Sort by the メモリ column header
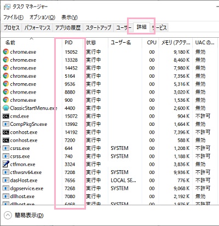This screenshot has width=219, height=226. point(176,43)
